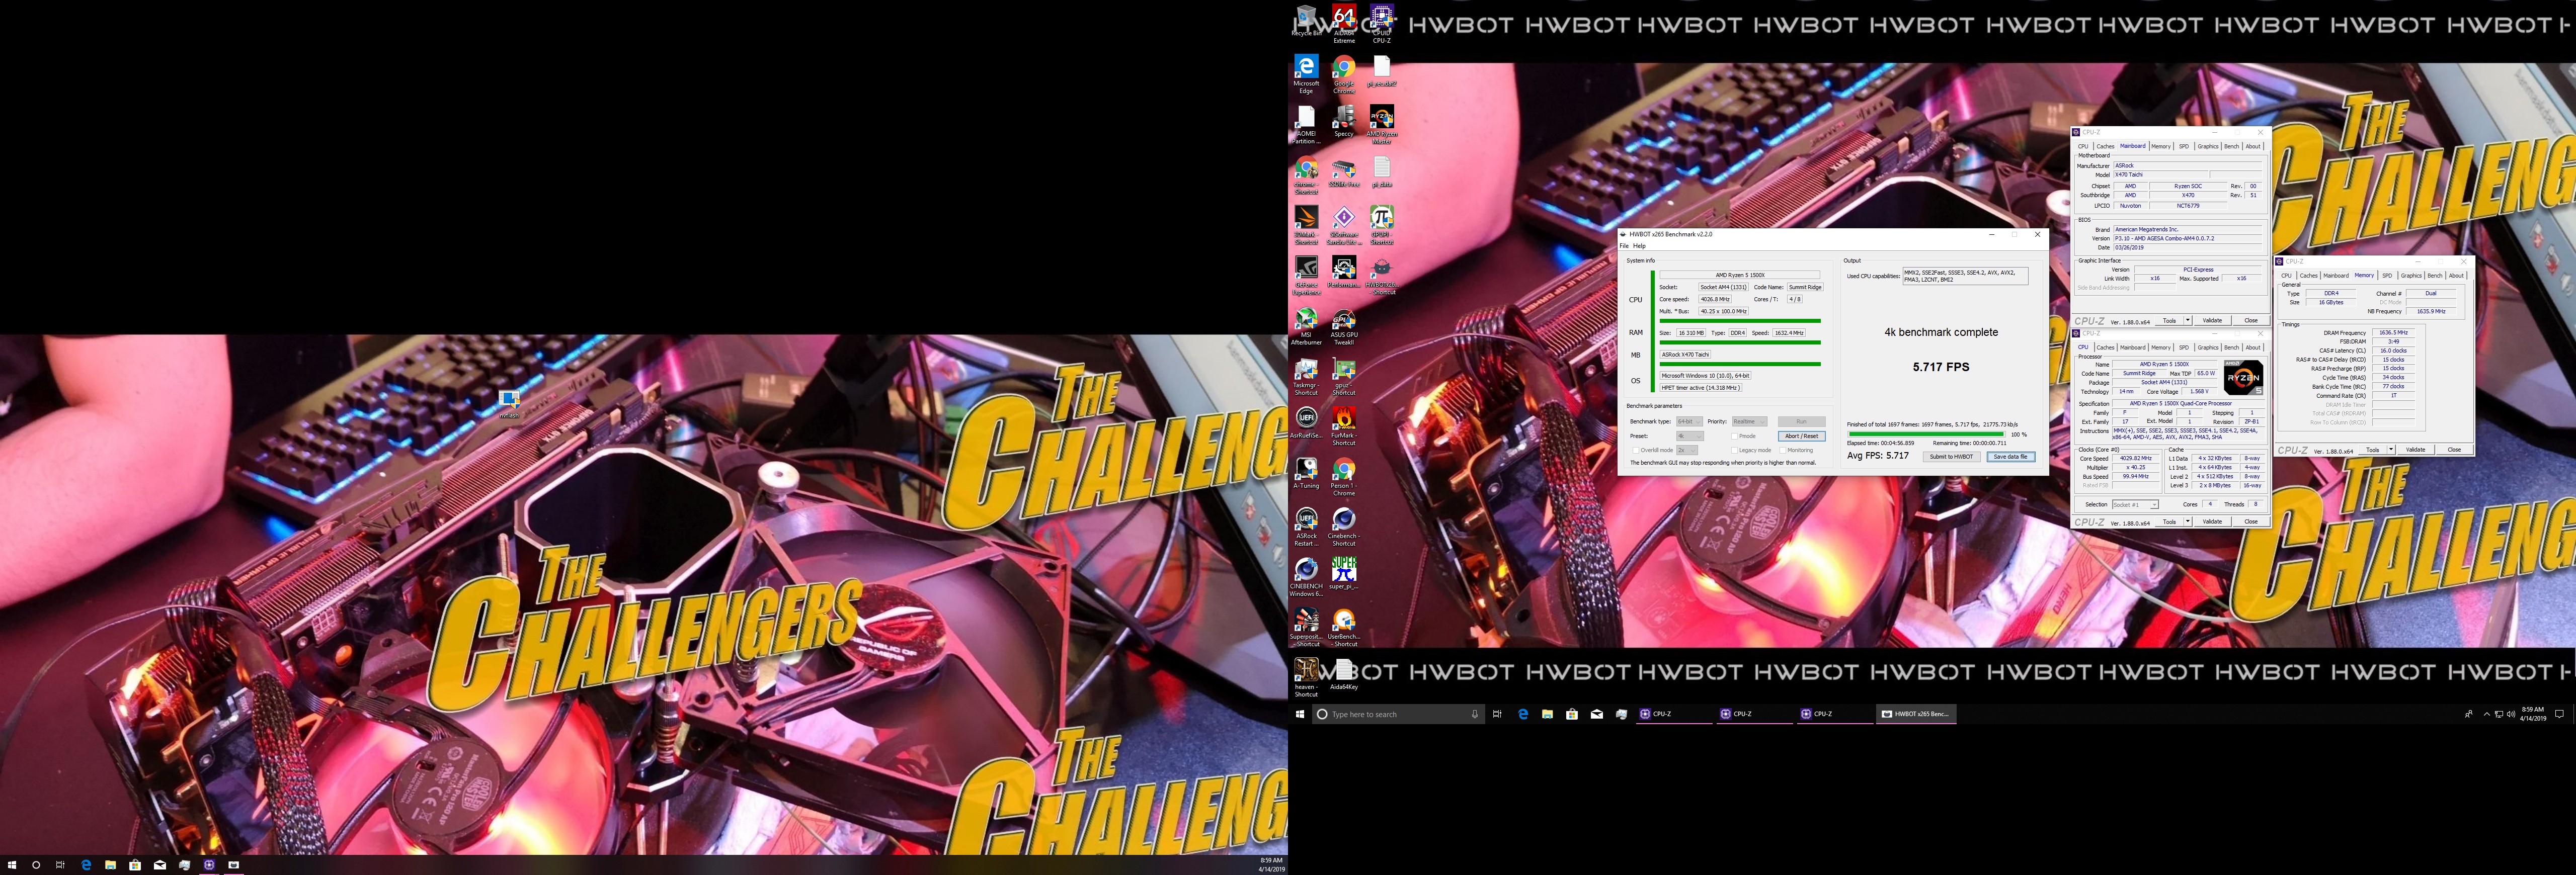Switch to the SPD tab in CPU-Z Memory window
This screenshot has width=2576, height=875.
2387,276
